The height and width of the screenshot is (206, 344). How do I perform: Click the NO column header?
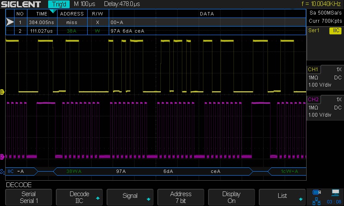coord(20,14)
